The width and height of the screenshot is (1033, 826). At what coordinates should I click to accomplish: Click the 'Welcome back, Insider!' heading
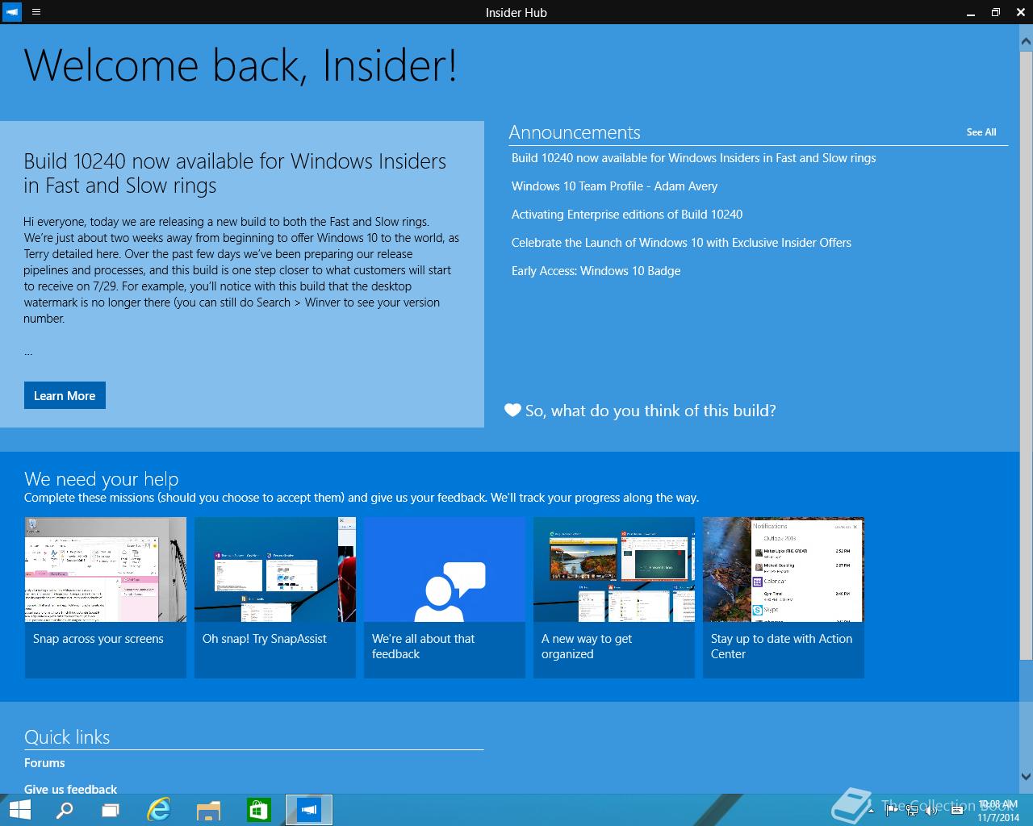(240, 65)
